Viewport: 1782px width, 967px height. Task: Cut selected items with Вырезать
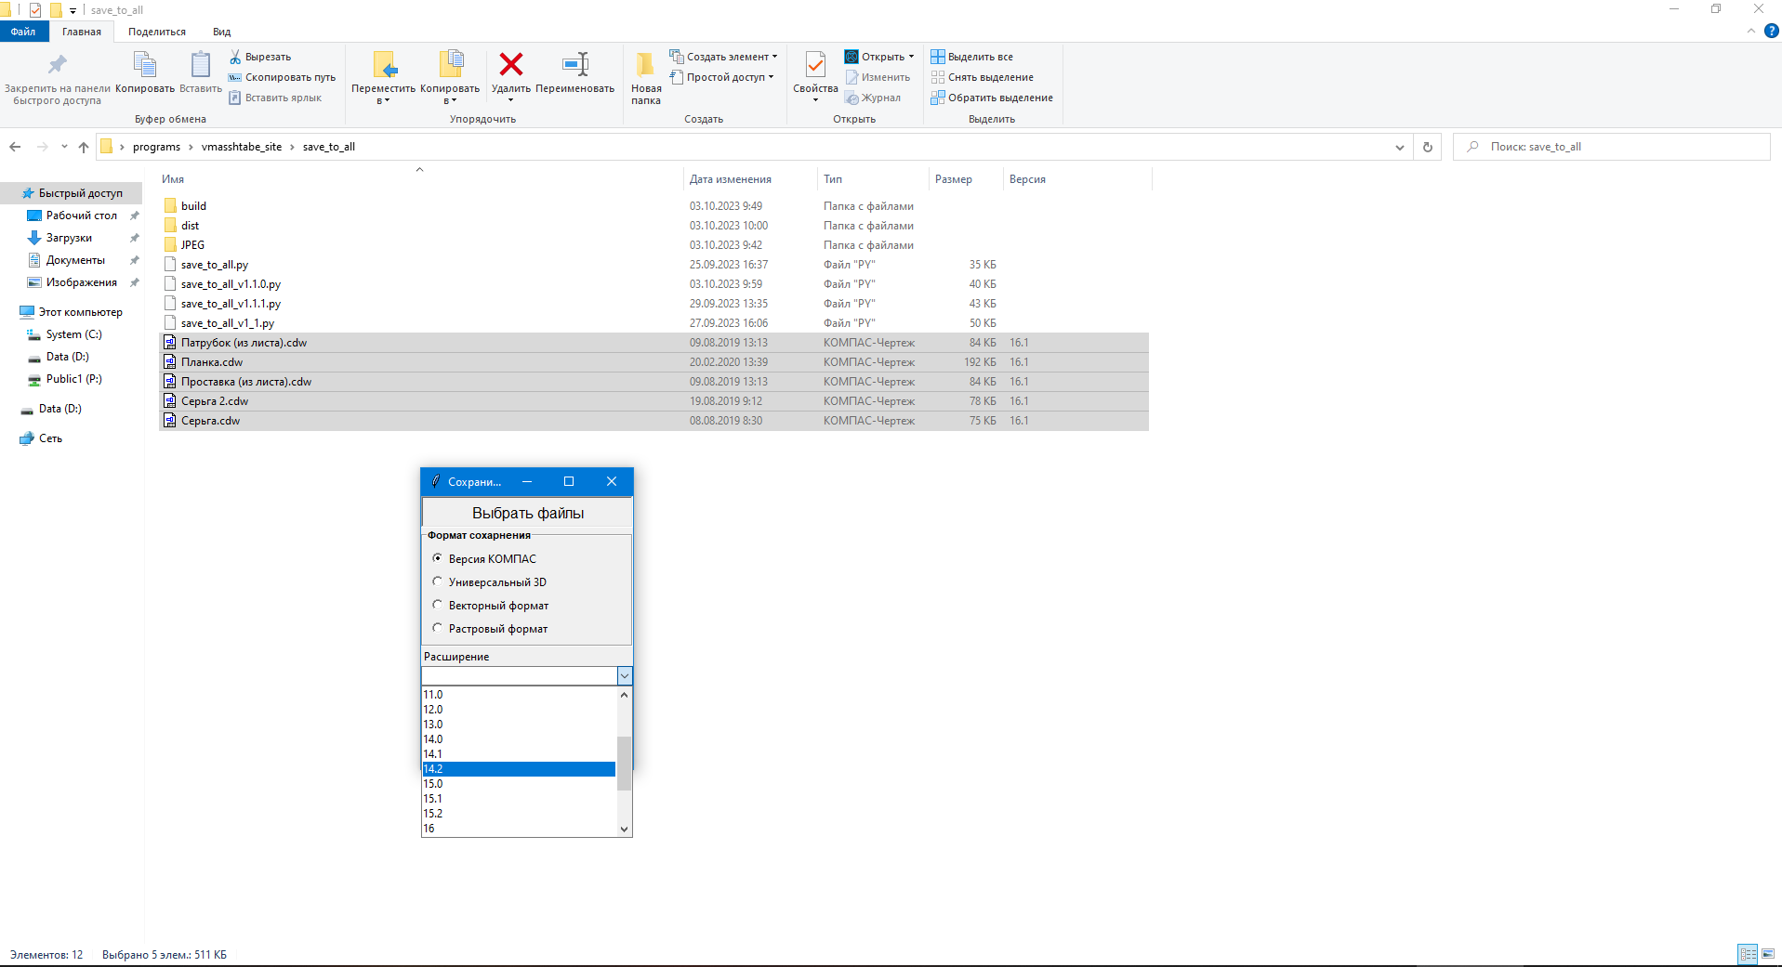tap(260, 57)
